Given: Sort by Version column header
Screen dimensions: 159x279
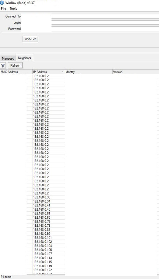Looking at the screenshot, I should [x=136, y=72].
